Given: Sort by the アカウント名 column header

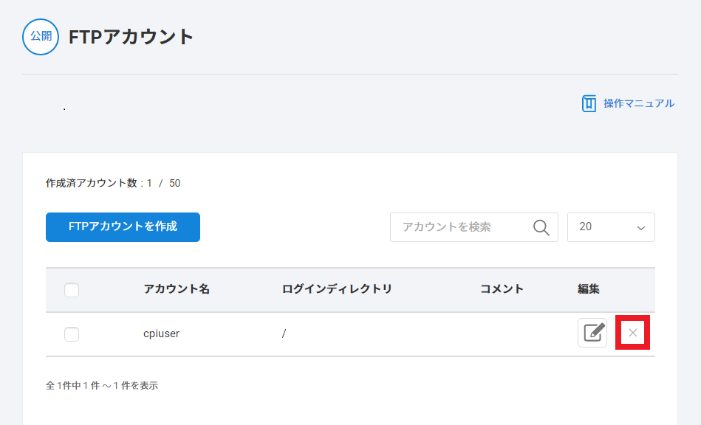Looking at the screenshot, I should click(177, 289).
